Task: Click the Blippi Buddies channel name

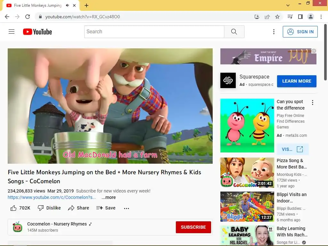Action: pos(291,208)
